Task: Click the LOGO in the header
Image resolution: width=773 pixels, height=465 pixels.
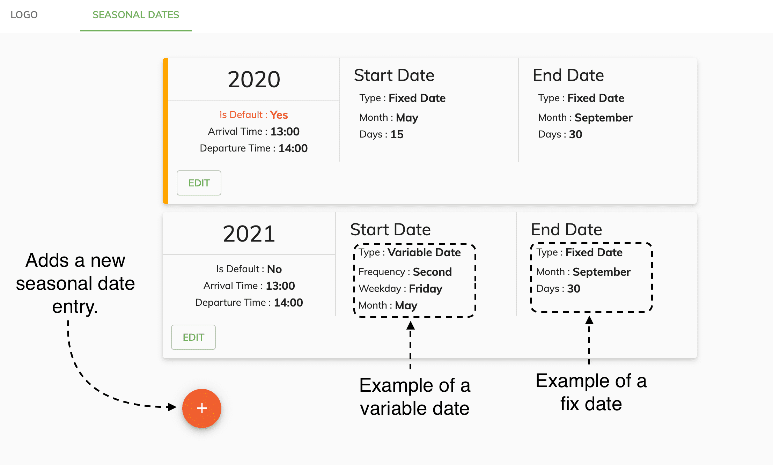Action: [x=24, y=15]
